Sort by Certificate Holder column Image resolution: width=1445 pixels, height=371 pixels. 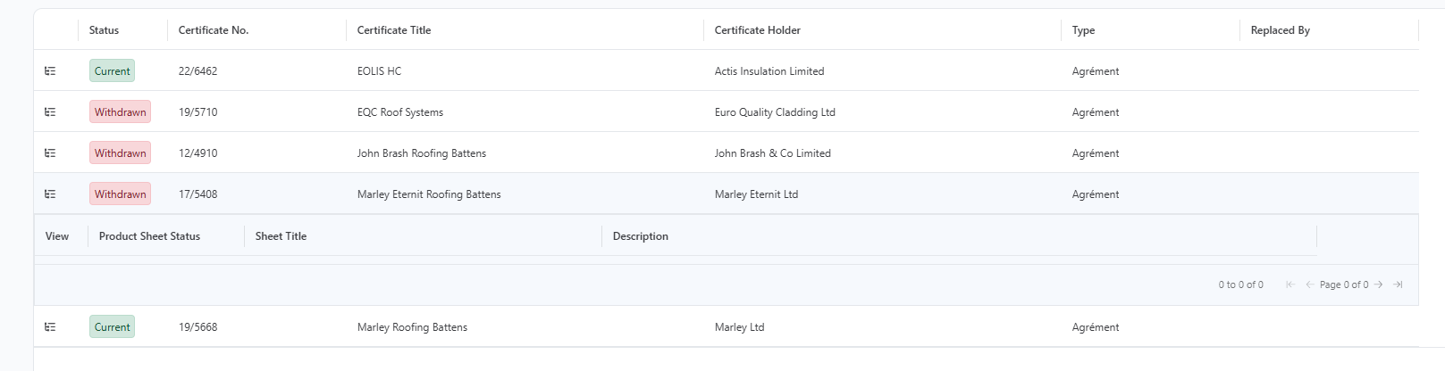point(758,30)
